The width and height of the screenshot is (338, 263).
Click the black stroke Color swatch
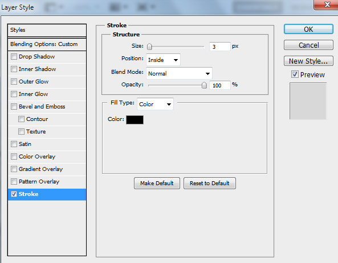(x=135, y=120)
